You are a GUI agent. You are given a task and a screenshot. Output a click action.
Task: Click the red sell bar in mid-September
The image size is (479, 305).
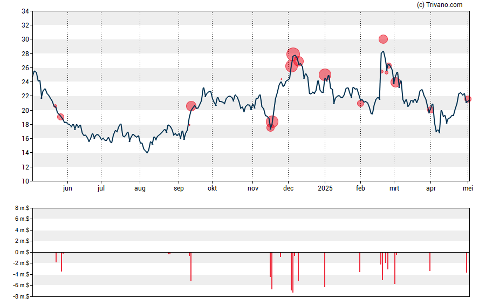pos(191,267)
